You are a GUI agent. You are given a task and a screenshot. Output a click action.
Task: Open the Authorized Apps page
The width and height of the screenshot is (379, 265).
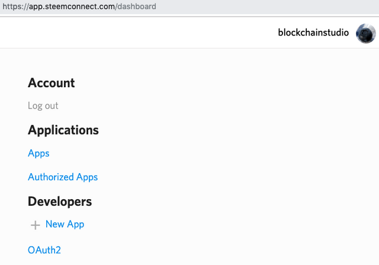[x=63, y=177]
